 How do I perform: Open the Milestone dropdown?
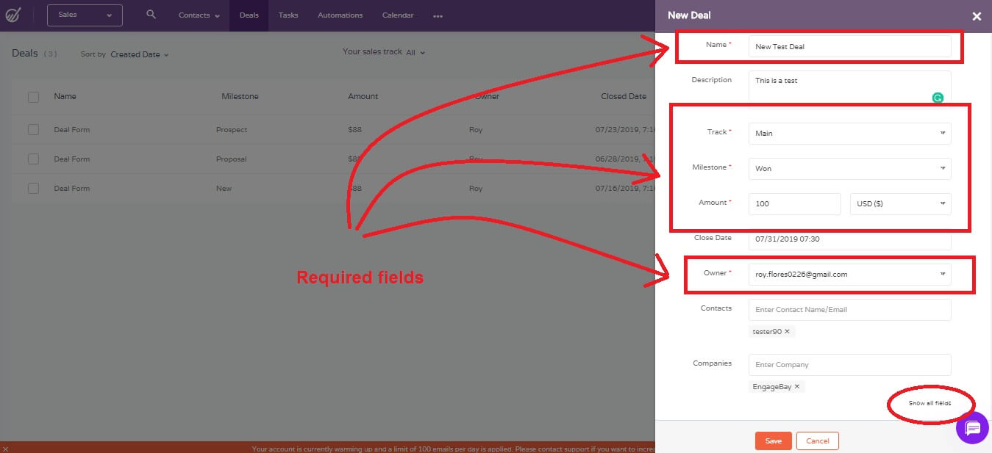pos(849,168)
